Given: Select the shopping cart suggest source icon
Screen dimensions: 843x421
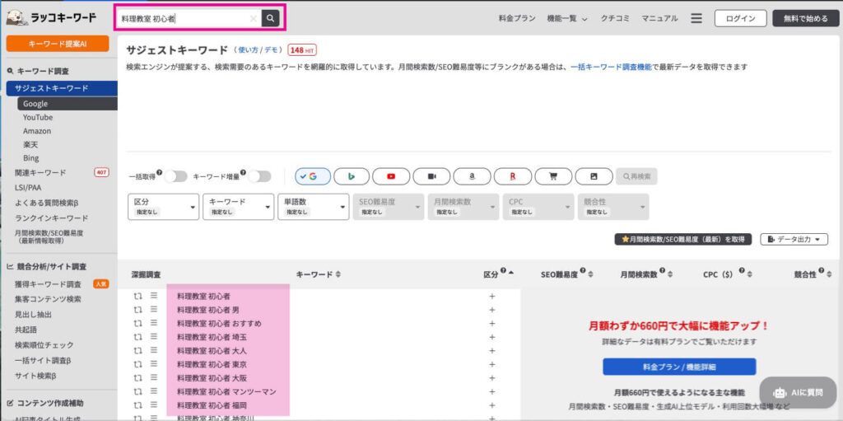Looking at the screenshot, I should point(553,176).
